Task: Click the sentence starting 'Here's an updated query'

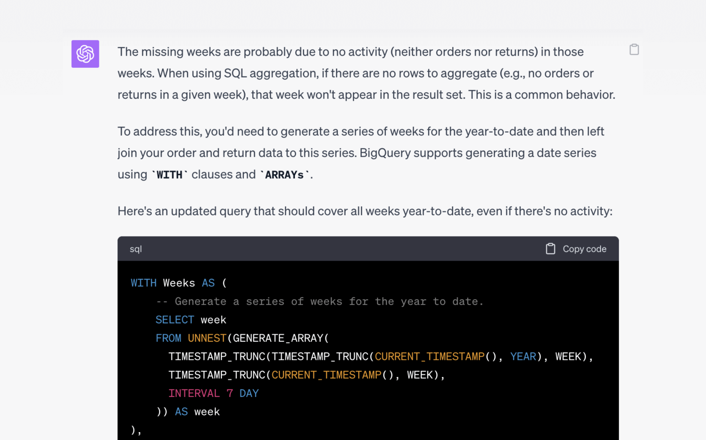Action: tap(365, 211)
